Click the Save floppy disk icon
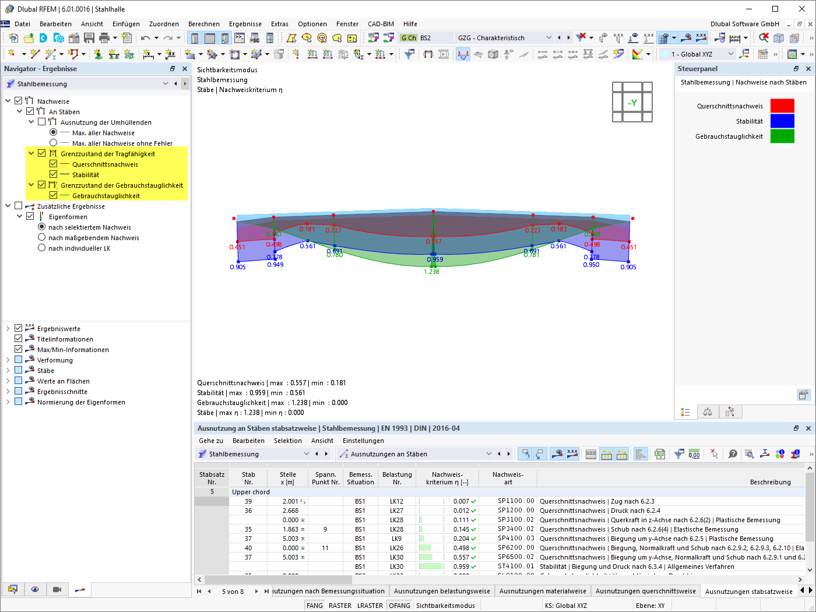Image resolution: width=816 pixels, height=612 pixels. click(x=89, y=38)
